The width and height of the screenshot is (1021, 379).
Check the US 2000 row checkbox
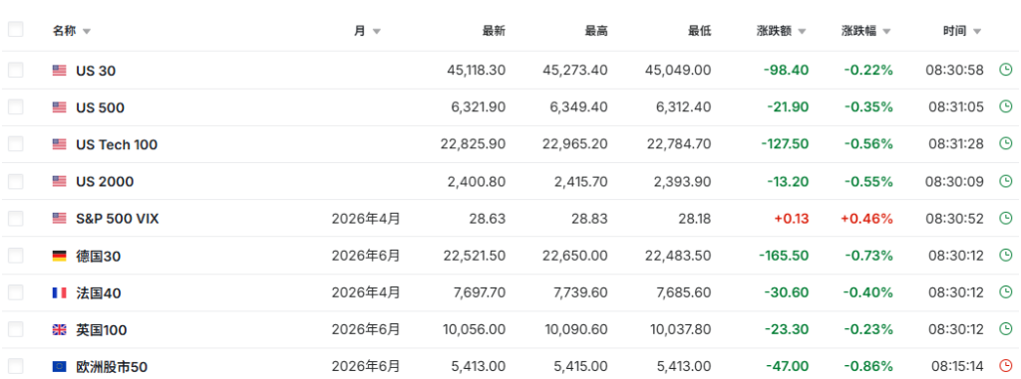click(x=16, y=181)
